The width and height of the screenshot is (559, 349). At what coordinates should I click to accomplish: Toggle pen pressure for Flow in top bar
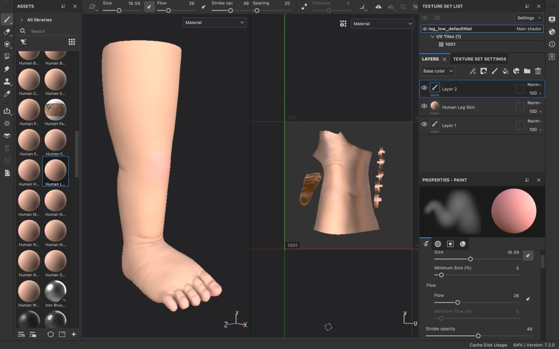click(204, 7)
